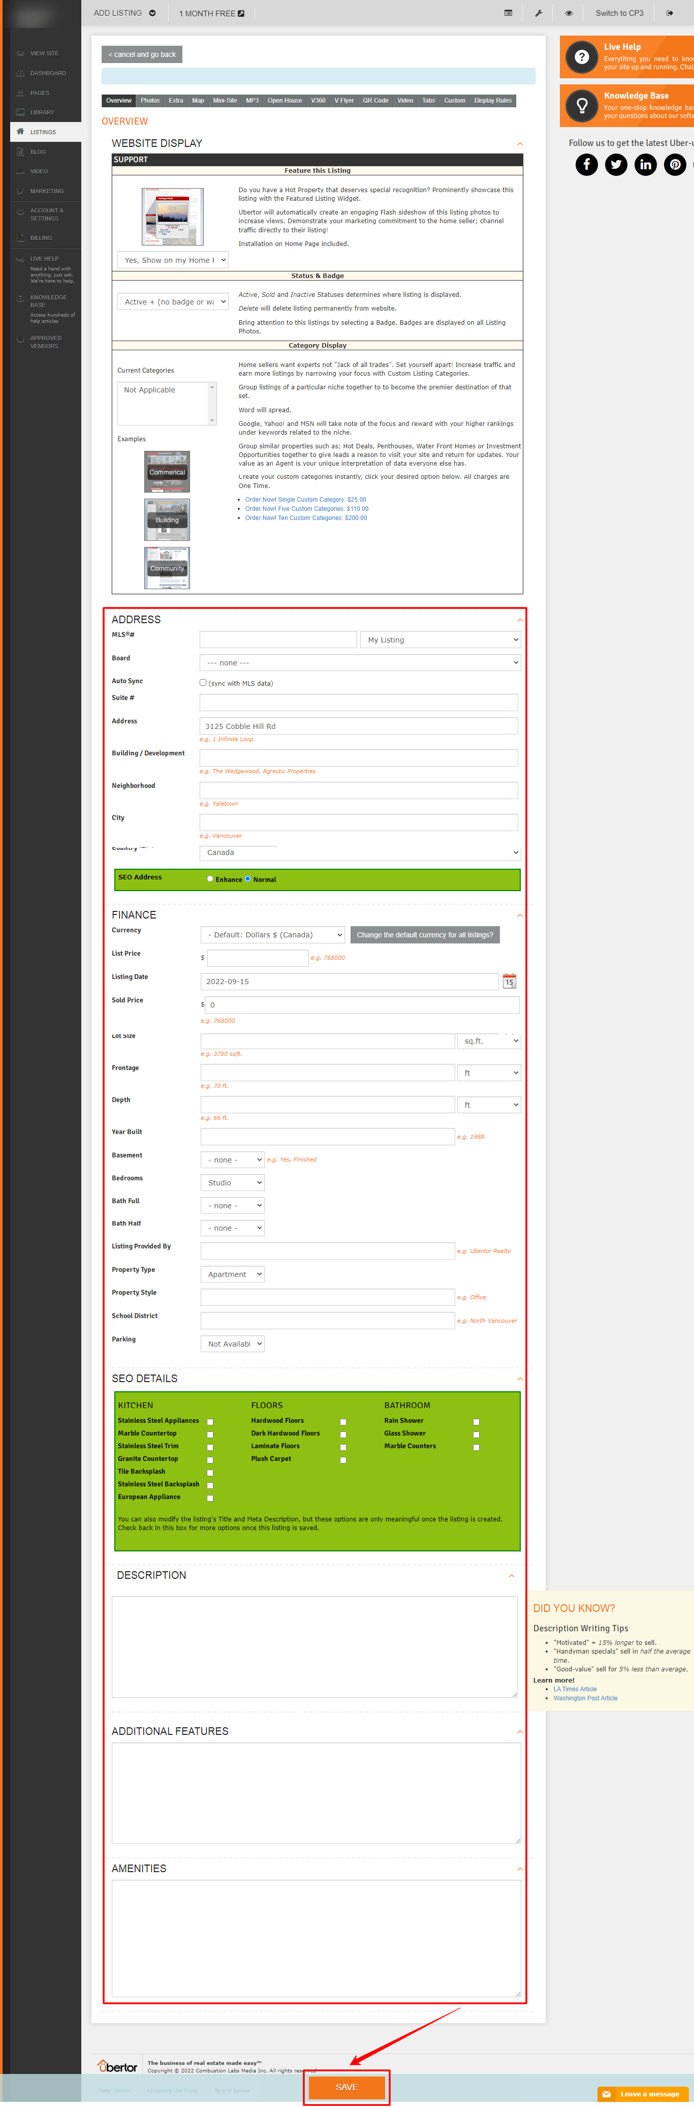Click into the List Price input field
The height and width of the screenshot is (2107, 694).
coord(258,958)
